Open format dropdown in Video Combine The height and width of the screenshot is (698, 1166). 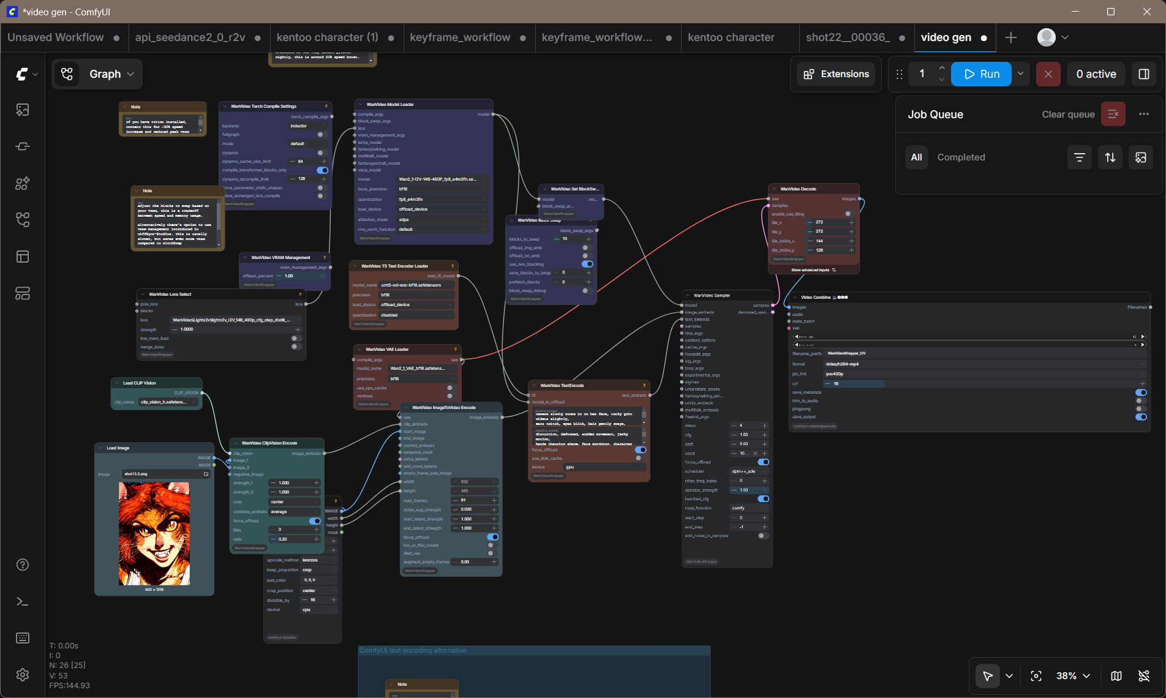point(985,364)
